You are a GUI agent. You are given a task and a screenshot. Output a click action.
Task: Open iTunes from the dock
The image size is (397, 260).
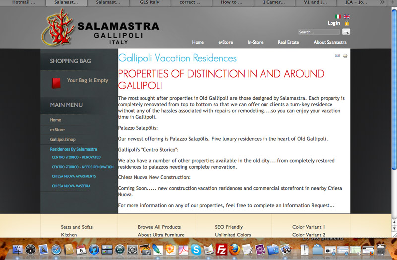94,250
